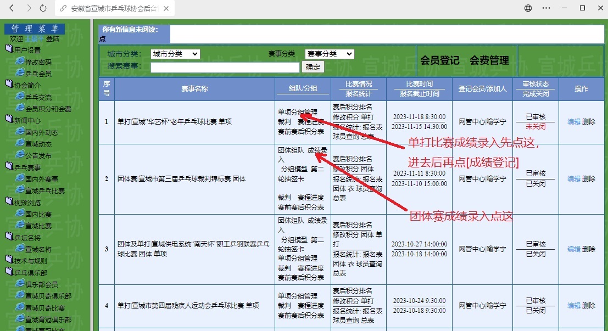Screen dimensions: 608x331
Task: Open the 赛事分类 dropdown
Action: tap(329, 54)
